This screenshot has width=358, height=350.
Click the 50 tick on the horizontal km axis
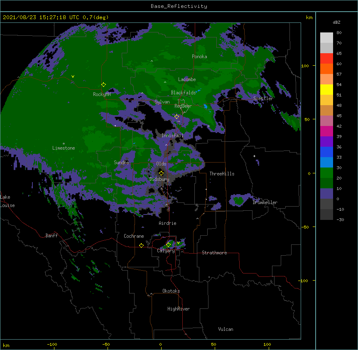(213, 344)
